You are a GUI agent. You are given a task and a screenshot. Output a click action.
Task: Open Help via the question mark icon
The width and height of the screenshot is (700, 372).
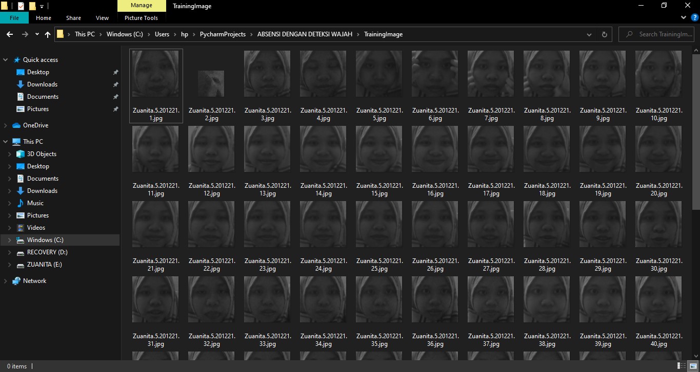click(x=696, y=17)
